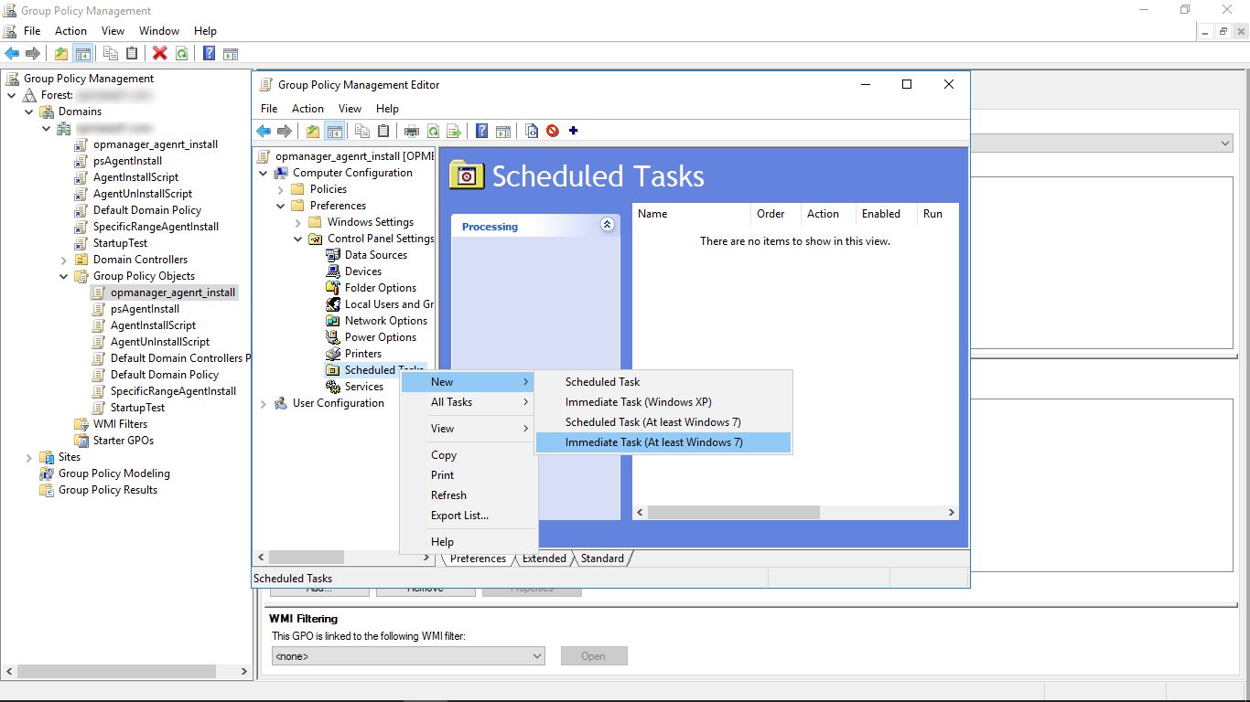
Task: Click the Export List icon in the editor toolbar
Action: pyautogui.click(x=453, y=130)
